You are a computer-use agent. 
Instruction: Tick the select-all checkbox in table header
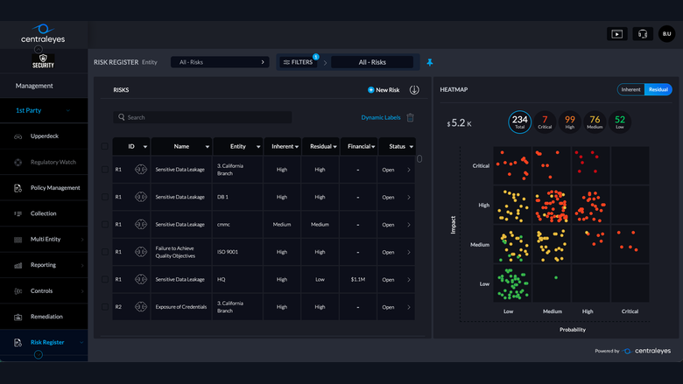(105, 146)
